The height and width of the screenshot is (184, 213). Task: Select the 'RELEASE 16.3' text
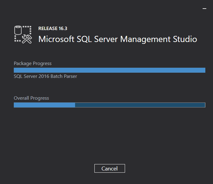click(53, 28)
